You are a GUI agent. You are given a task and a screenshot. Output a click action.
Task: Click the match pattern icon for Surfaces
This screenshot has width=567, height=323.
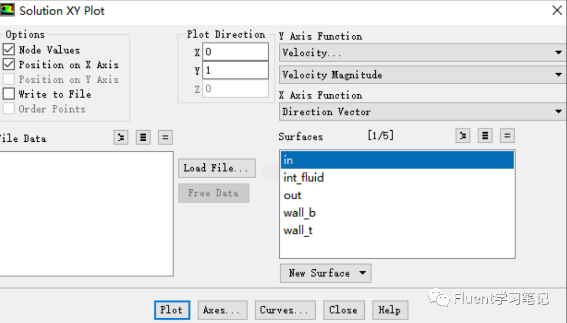click(507, 135)
